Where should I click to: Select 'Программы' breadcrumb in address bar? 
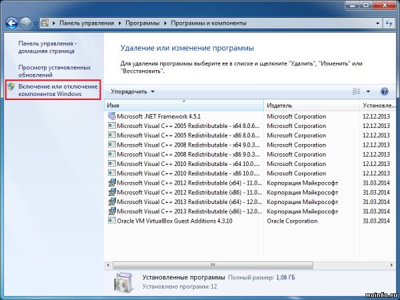(x=143, y=23)
